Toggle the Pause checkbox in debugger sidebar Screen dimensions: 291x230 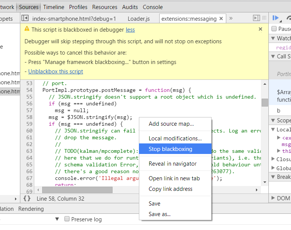274,29
